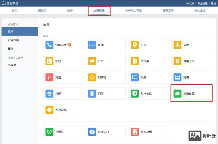This screenshot has height=144, width=218.
Task: Click the 直播 label text
Action: 101,45
